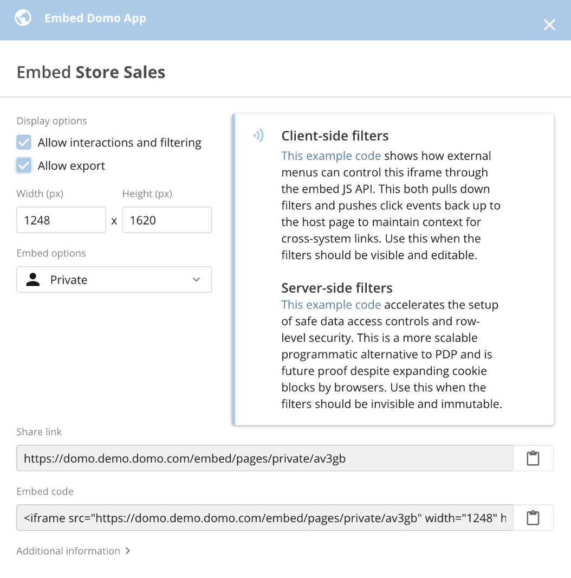Select the embed code iframe field

[265, 518]
